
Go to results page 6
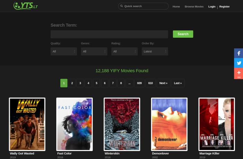click(105, 83)
